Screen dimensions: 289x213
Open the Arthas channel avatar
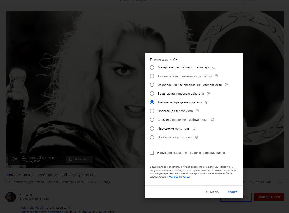(x=11, y=197)
